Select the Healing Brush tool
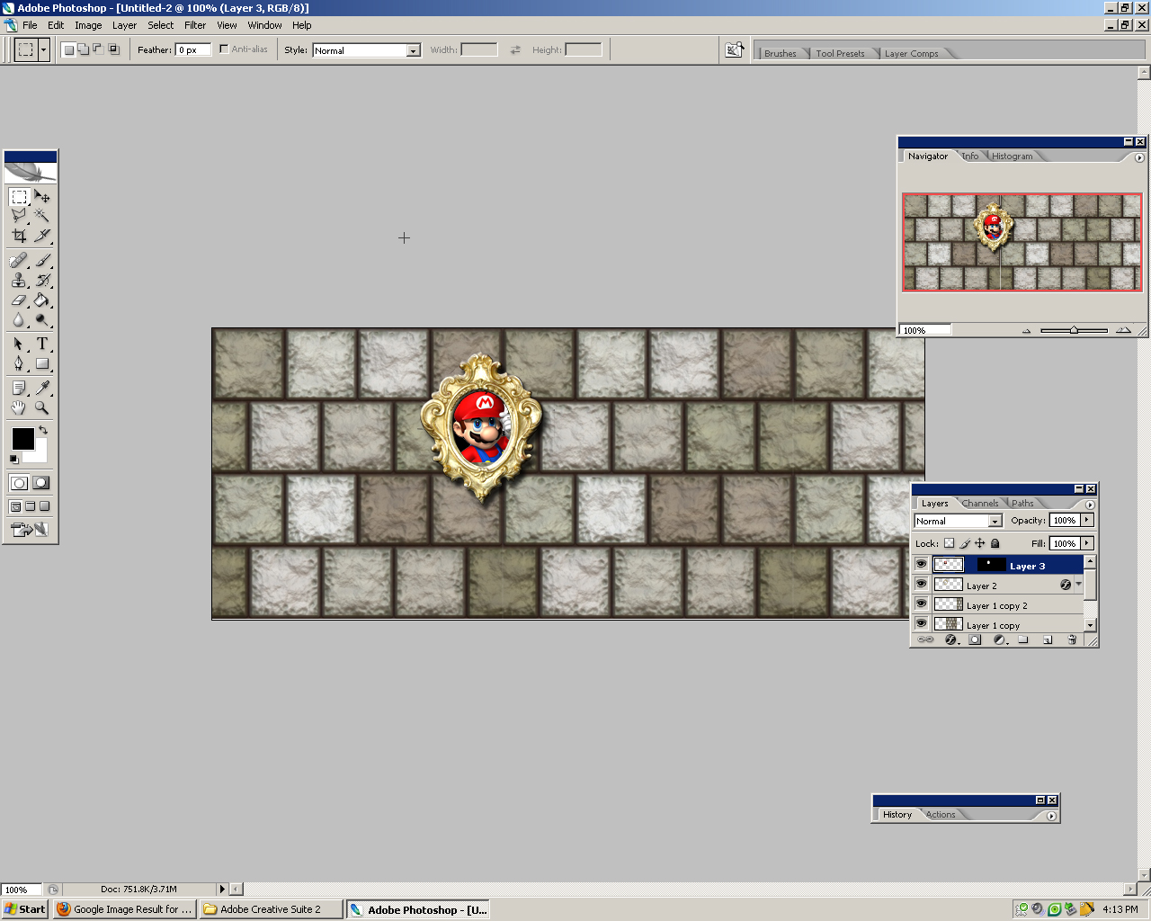This screenshot has height=921, width=1151. [x=19, y=261]
